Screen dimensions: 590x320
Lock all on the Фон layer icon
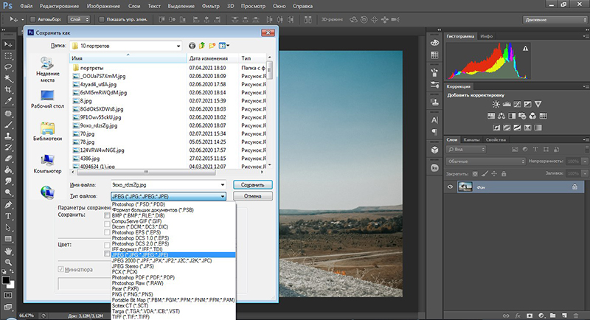coord(575,187)
